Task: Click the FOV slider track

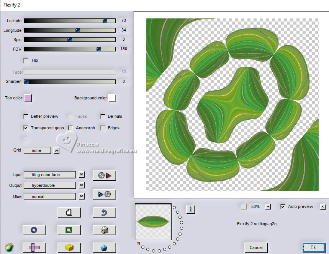Action: coord(70,49)
